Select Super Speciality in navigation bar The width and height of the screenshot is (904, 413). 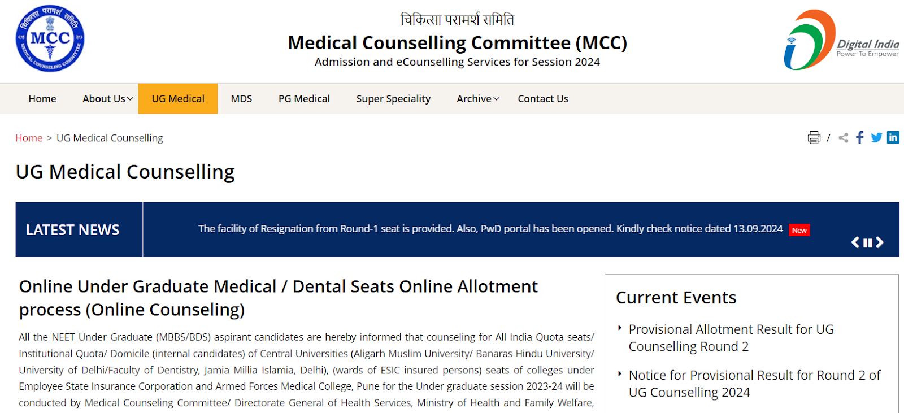click(x=393, y=99)
